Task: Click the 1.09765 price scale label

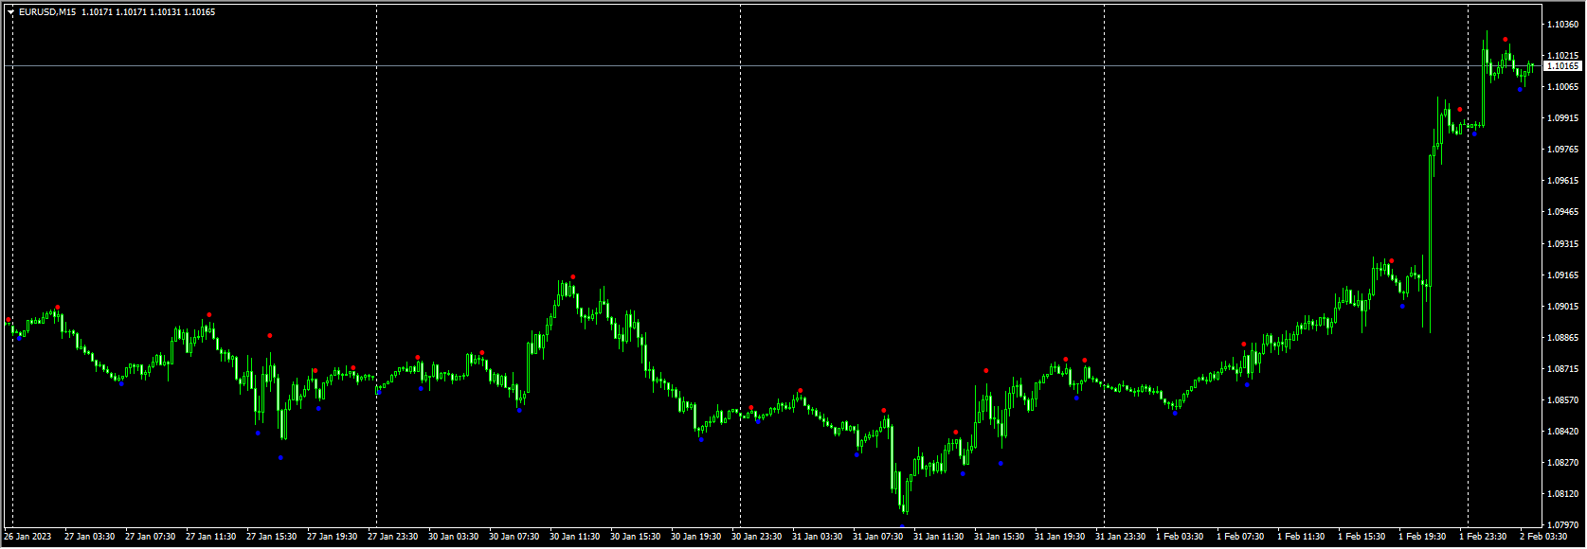Action: click(1562, 150)
